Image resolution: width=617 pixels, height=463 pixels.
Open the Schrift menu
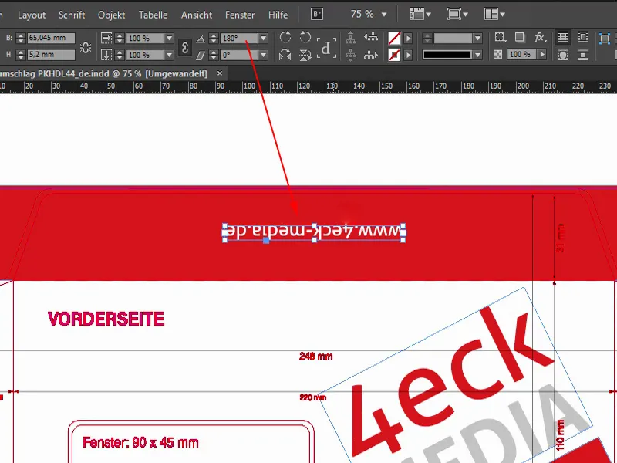point(72,15)
